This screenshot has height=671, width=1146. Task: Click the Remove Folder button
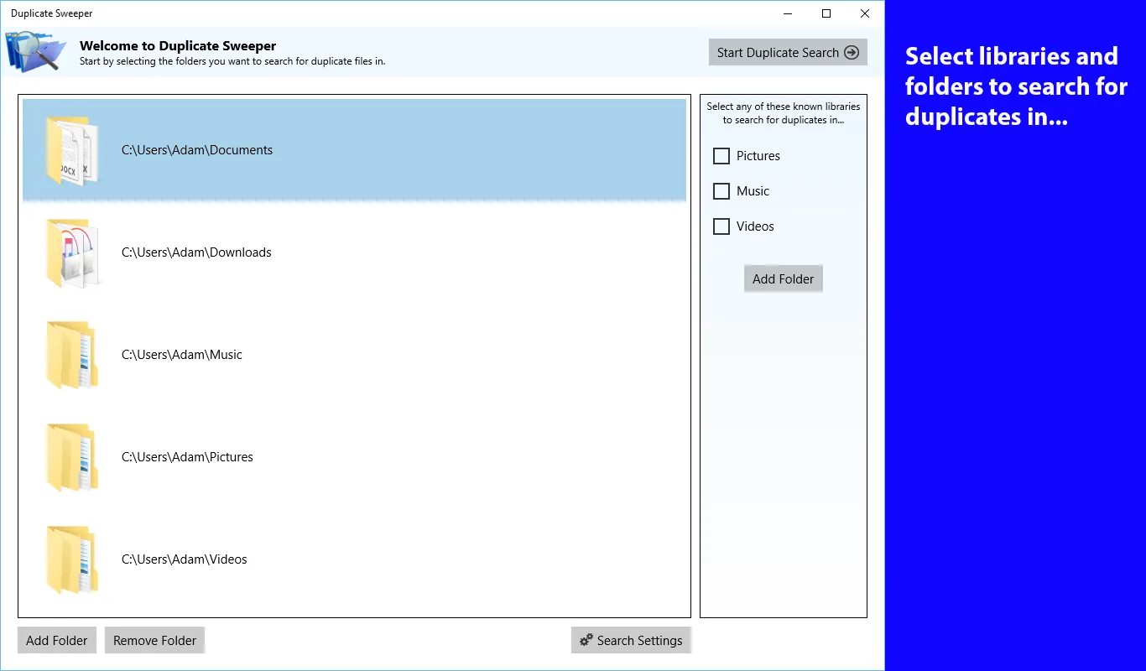[154, 640]
